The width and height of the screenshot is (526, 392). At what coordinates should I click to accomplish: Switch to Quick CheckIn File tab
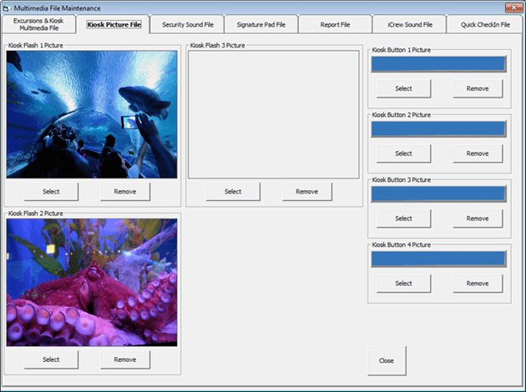(x=485, y=24)
